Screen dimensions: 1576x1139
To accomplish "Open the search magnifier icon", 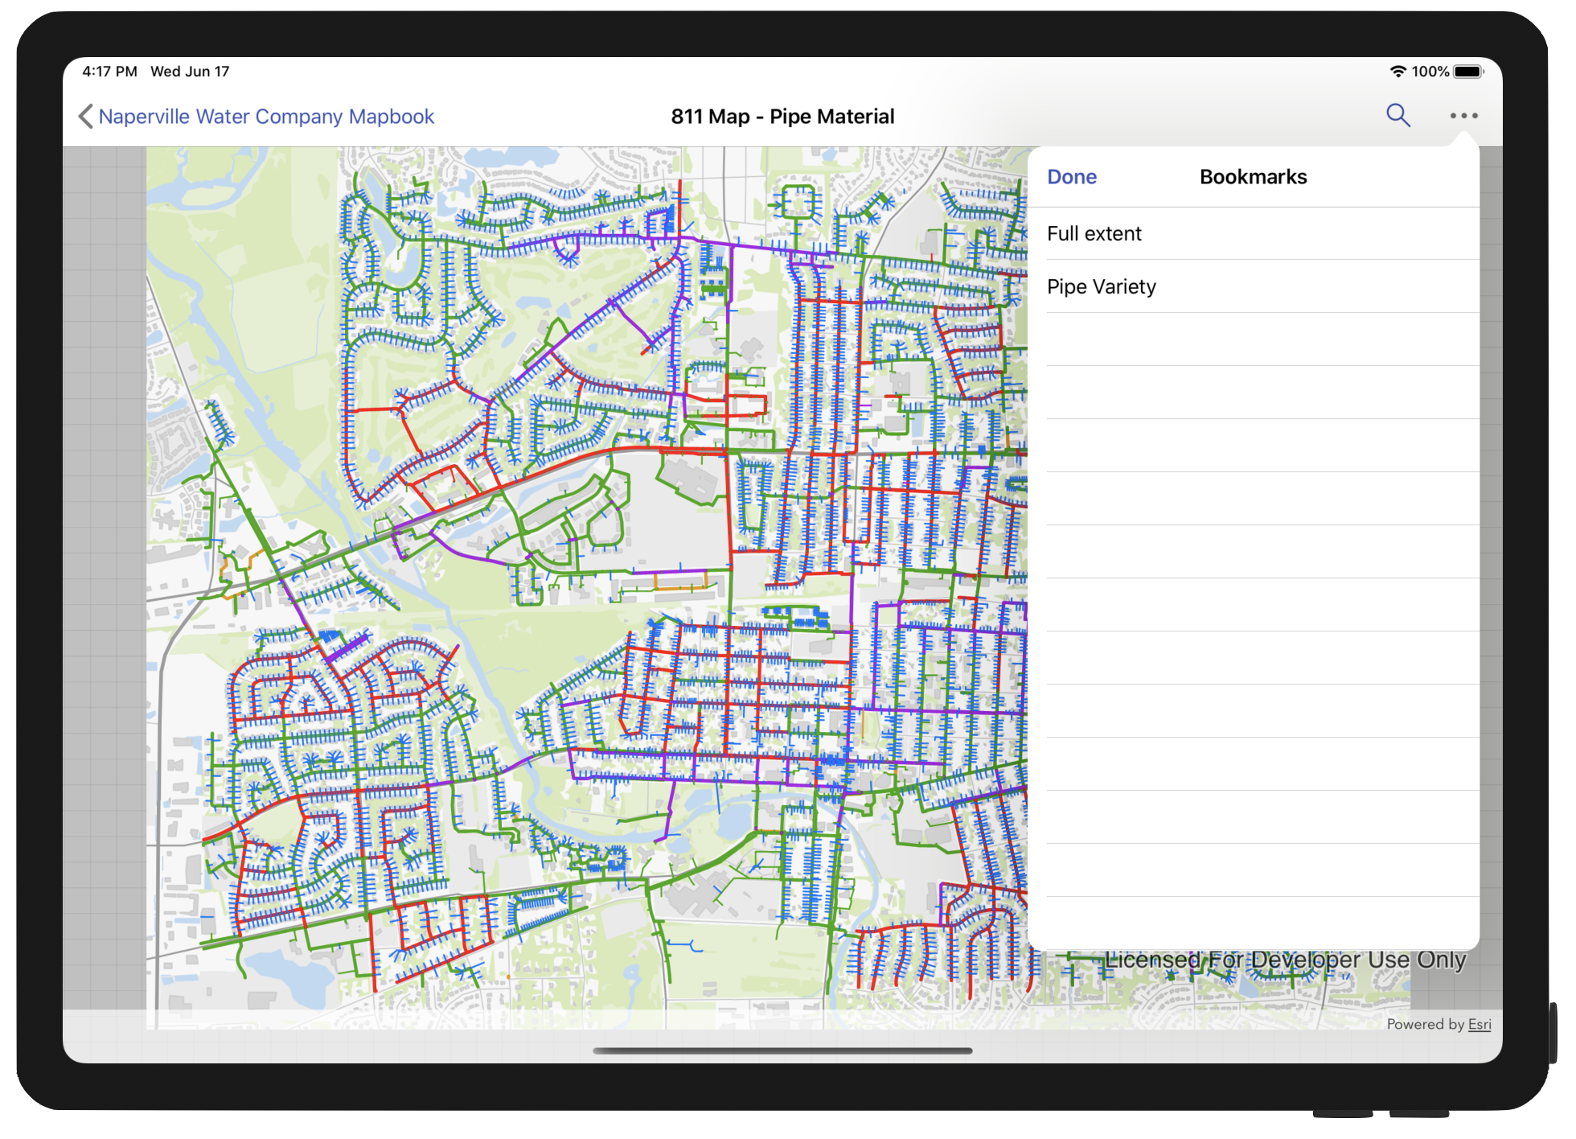I will pos(1398,116).
